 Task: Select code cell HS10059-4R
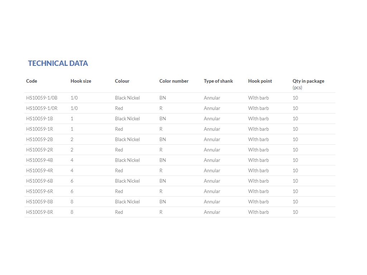(x=39, y=171)
